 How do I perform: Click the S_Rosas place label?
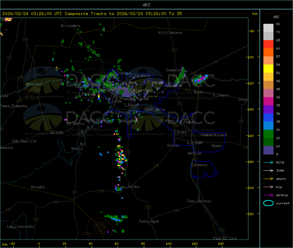click(x=131, y=105)
